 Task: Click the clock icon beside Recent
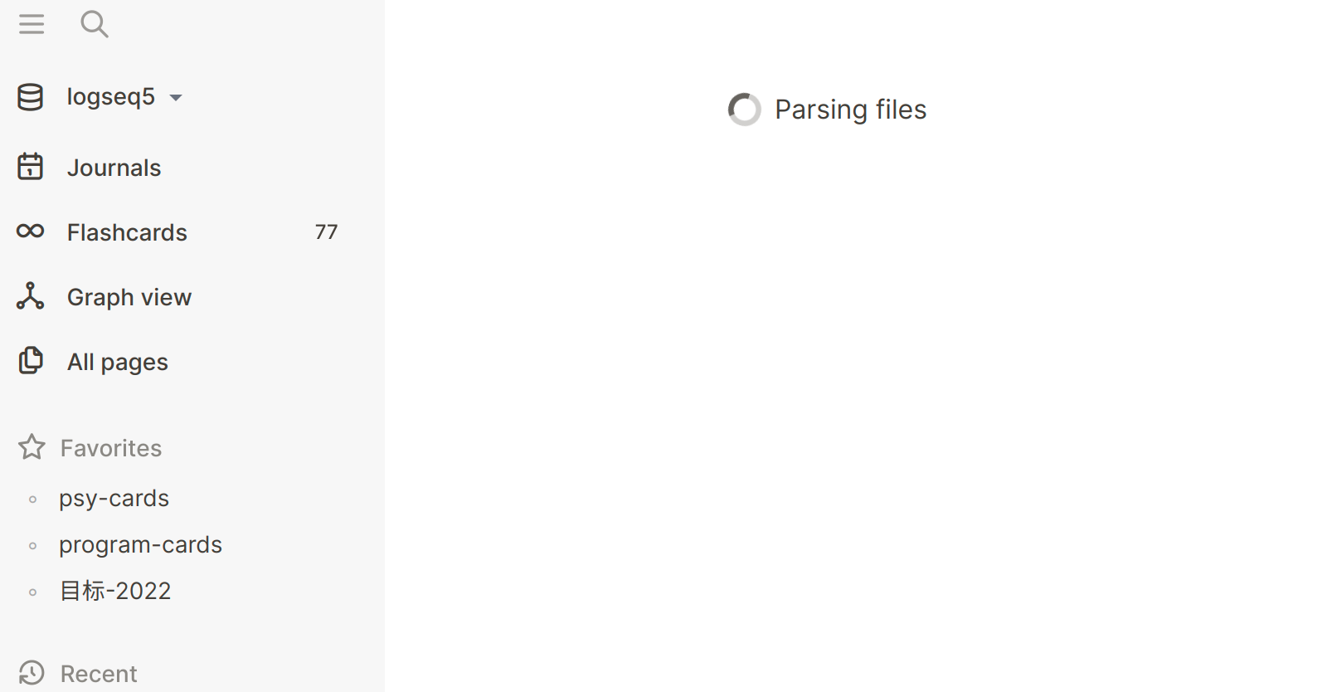[32, 673]
